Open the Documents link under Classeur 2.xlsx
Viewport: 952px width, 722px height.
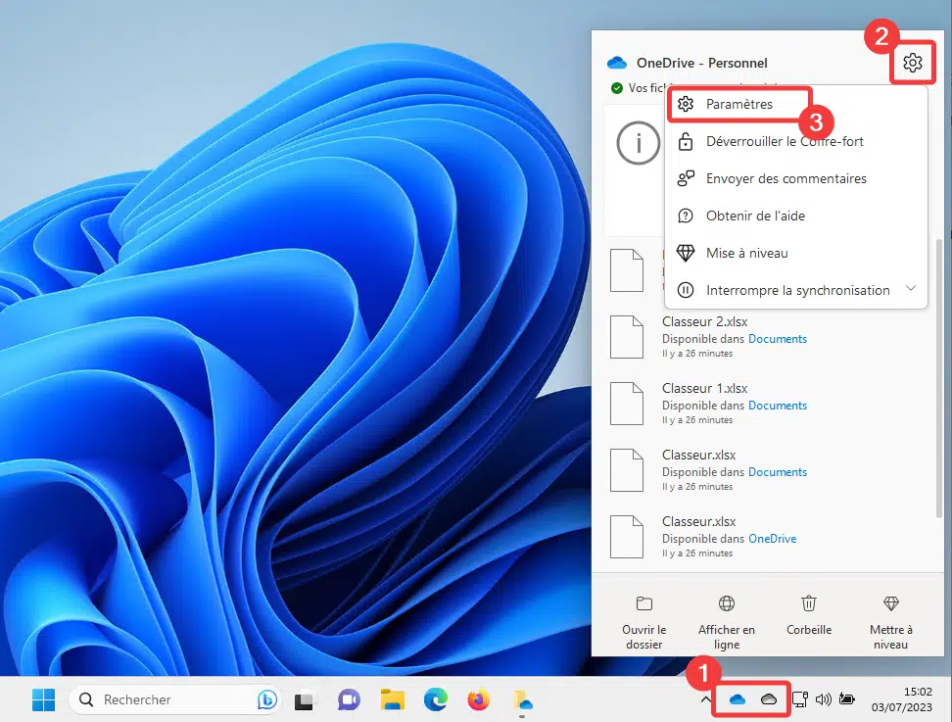(777, 339)
